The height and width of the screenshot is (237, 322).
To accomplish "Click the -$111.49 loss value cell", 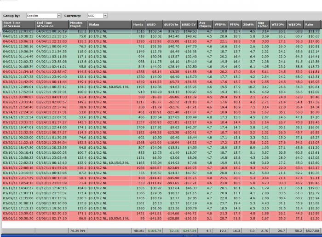I will (x=154, y=183).
